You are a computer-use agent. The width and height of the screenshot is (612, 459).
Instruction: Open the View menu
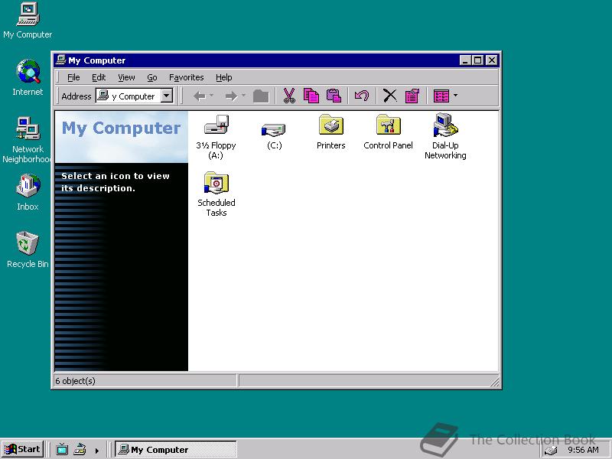tap(126, 77)
